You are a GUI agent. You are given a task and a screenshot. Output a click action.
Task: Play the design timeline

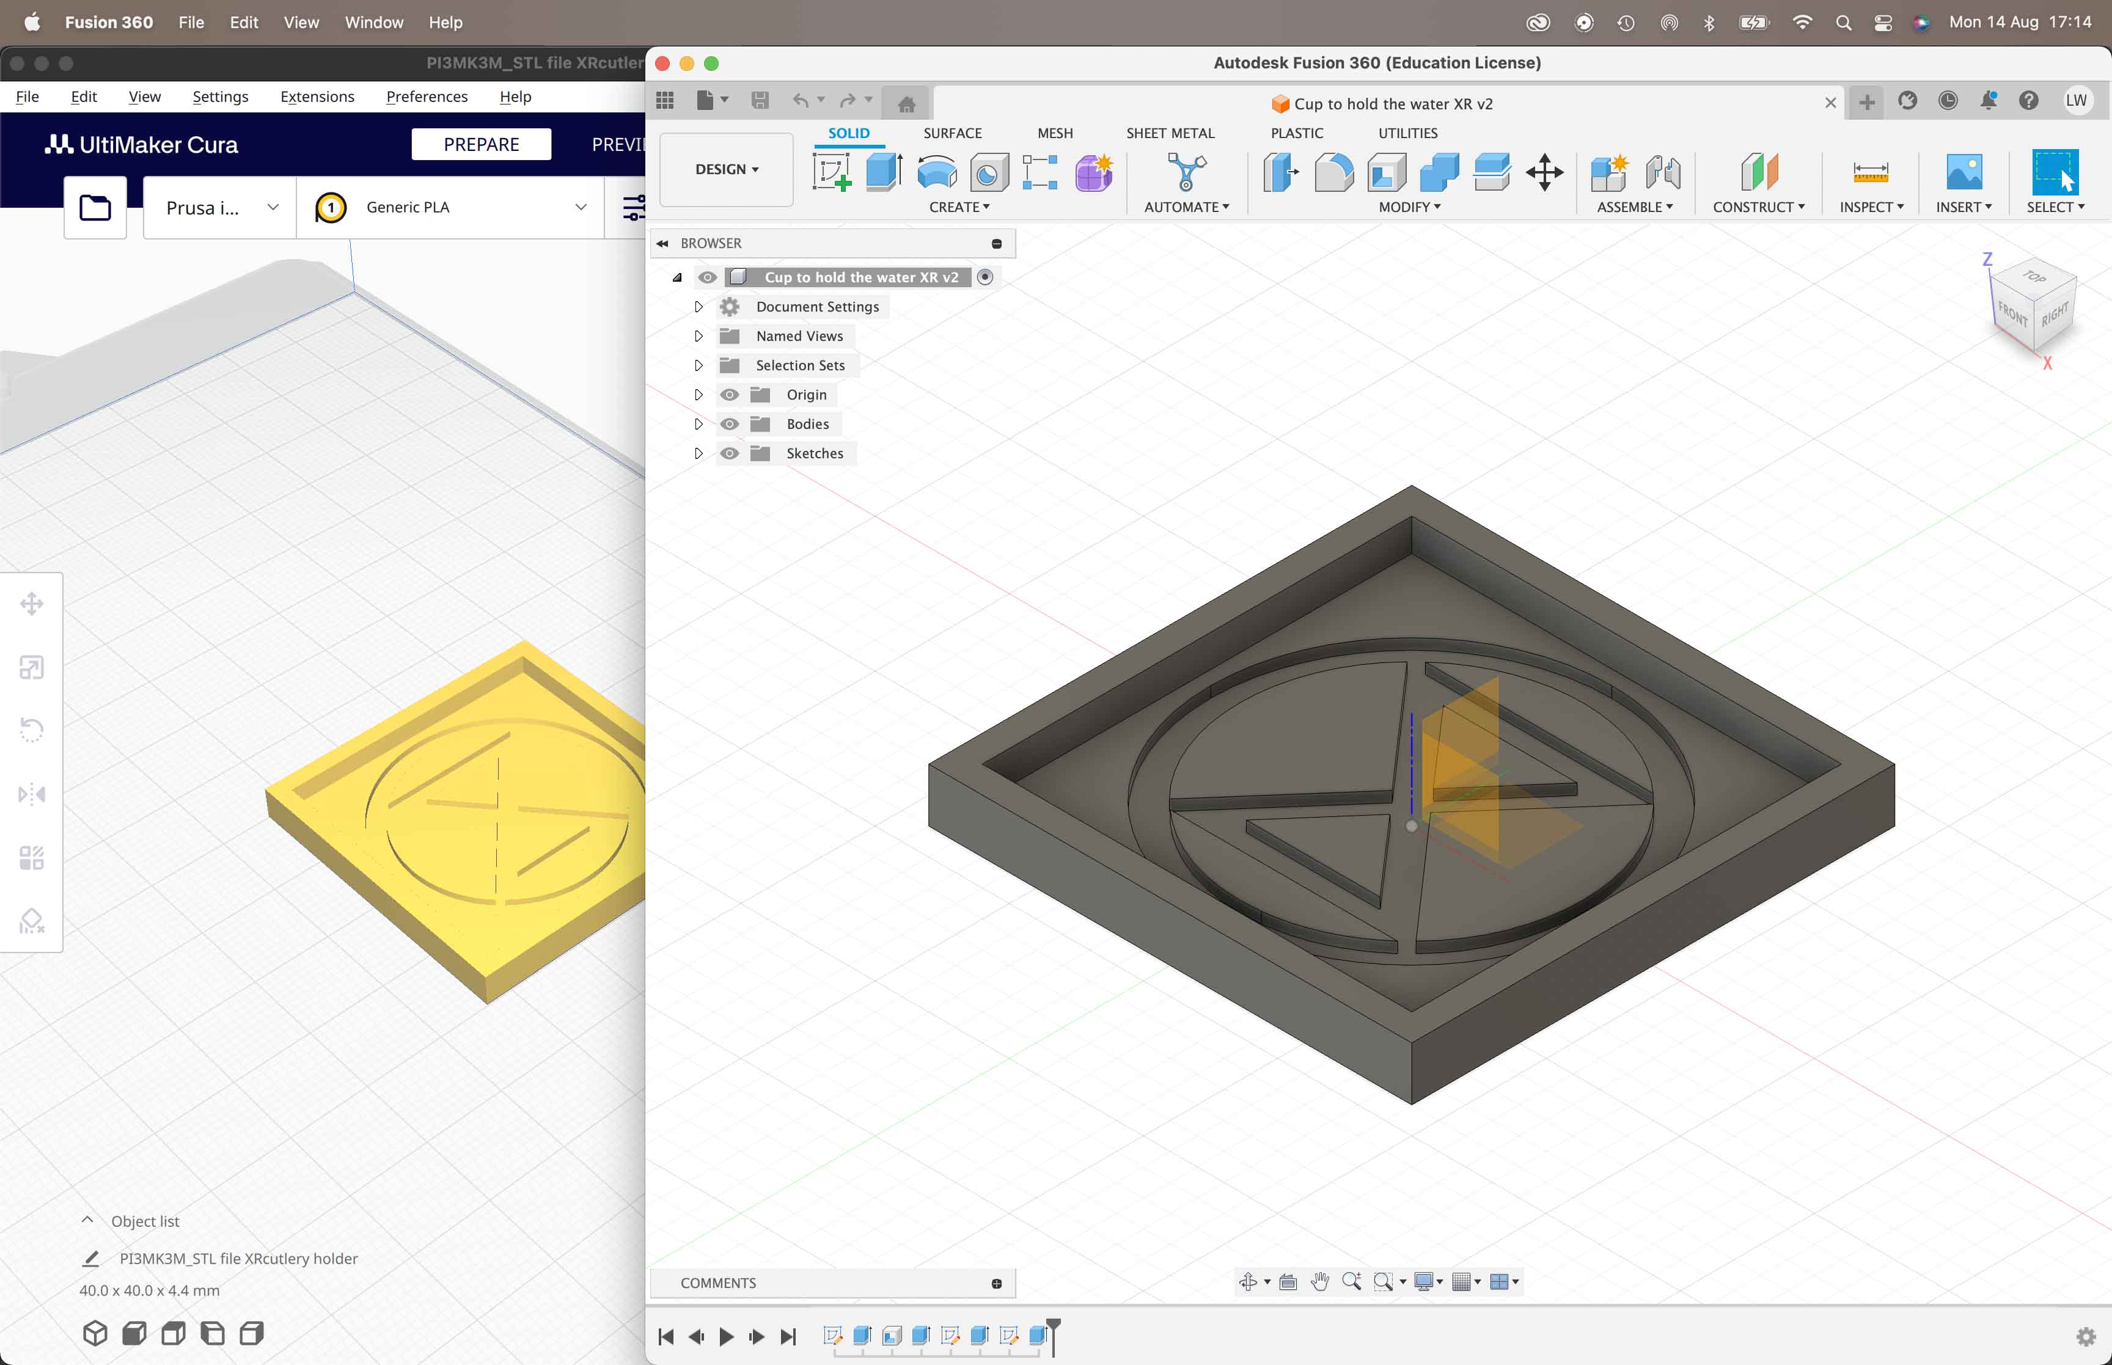[x=726, y=1337]
